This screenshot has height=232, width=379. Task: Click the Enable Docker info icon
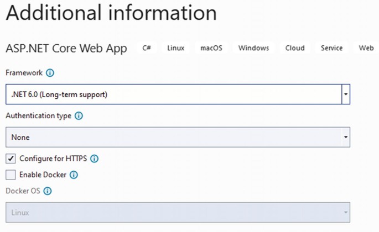74,175
